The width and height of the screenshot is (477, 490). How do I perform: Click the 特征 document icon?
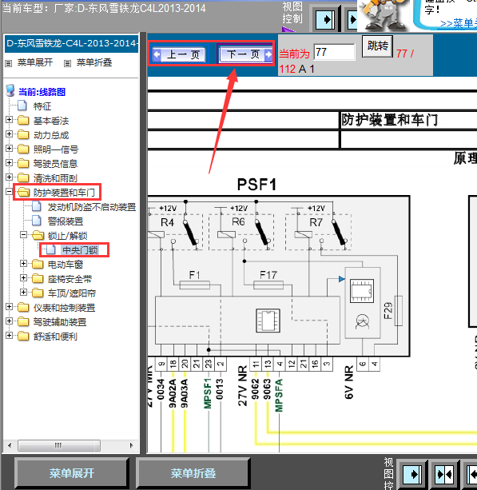22,106
